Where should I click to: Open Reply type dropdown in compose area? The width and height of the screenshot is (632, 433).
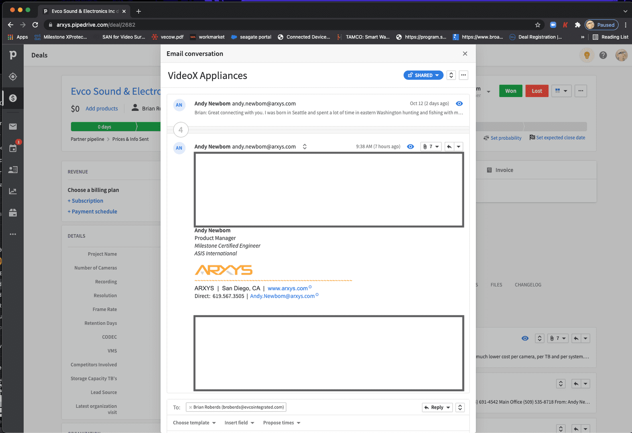[437, 407]
